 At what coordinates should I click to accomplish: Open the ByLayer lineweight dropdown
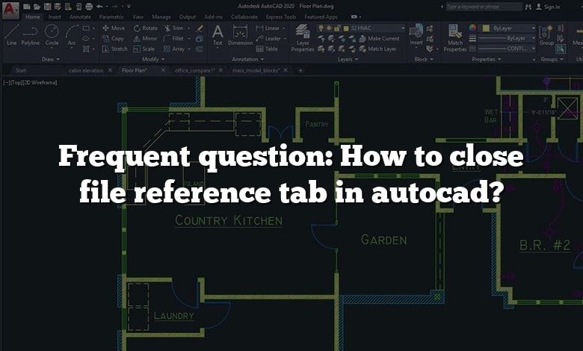(x=533, y=38)
